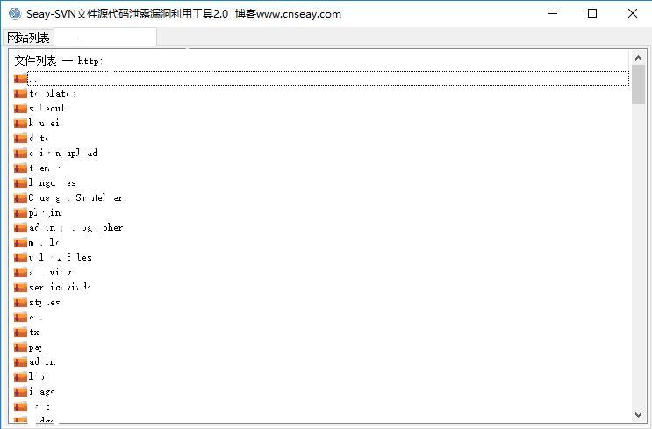Switch to the blank tab beside 网站列表
652x429 pixels.
click(105, 38)
